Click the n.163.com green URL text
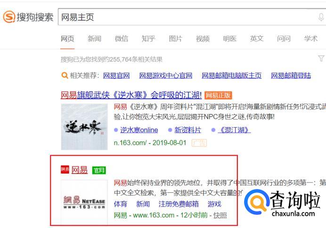The height and width of the screenshot is (228, 326). point(130,143)
